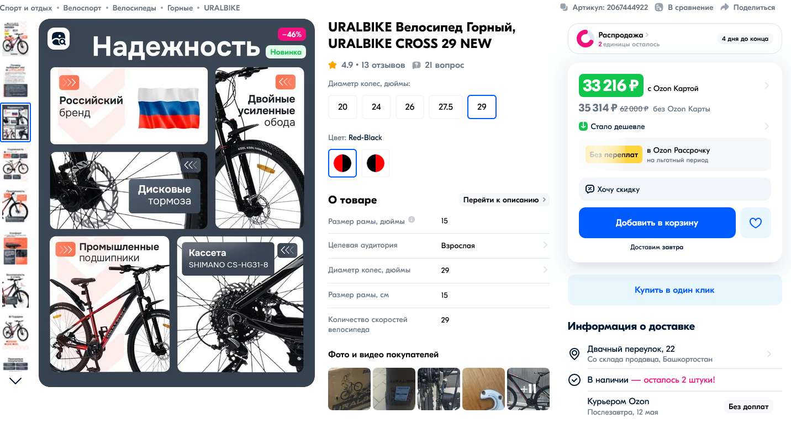Open the customer photo thumbnail marked +11
This screenshot has height=424, width=791.
click(528, 389)
